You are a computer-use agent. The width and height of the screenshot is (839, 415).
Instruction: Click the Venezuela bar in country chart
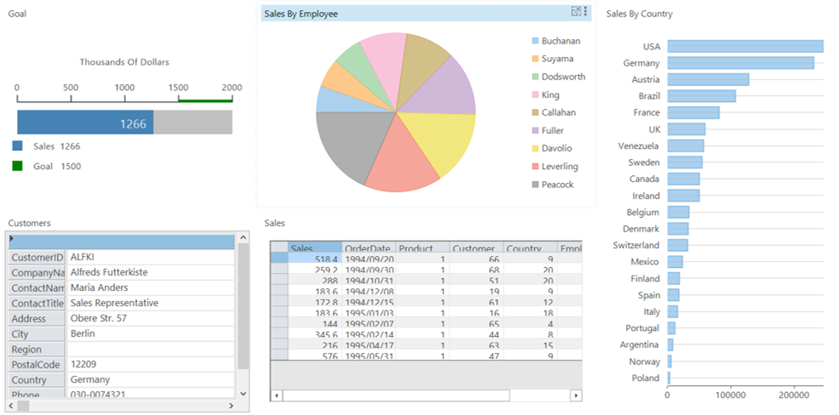(x=686, y=146)
